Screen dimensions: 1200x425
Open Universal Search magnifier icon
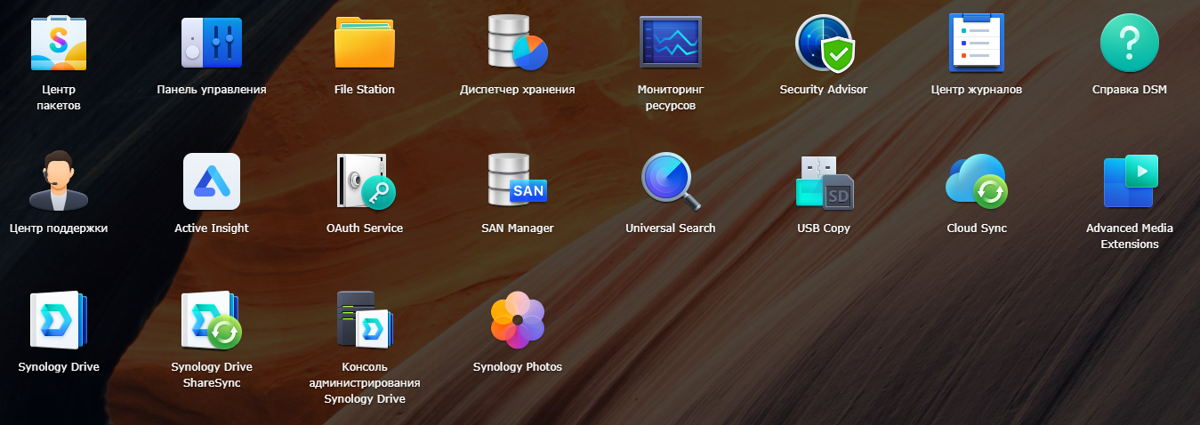pos(671,181)
